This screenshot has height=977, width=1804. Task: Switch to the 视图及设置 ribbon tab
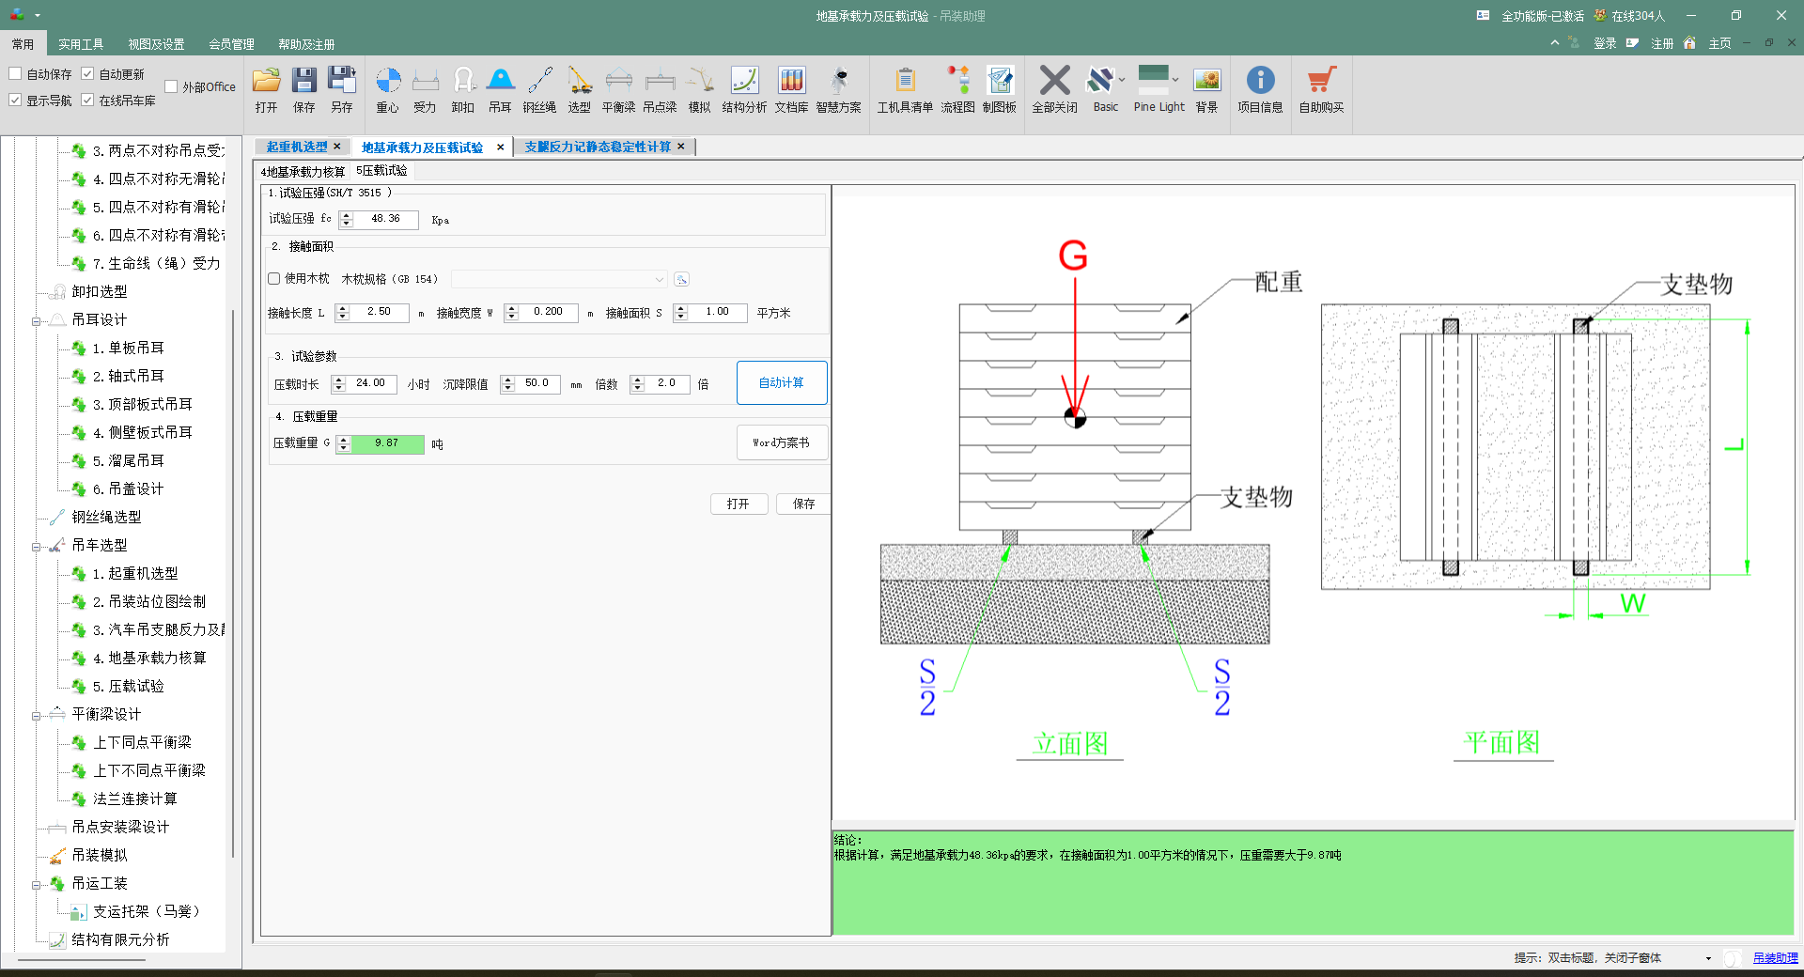click(x=156, y=44)
